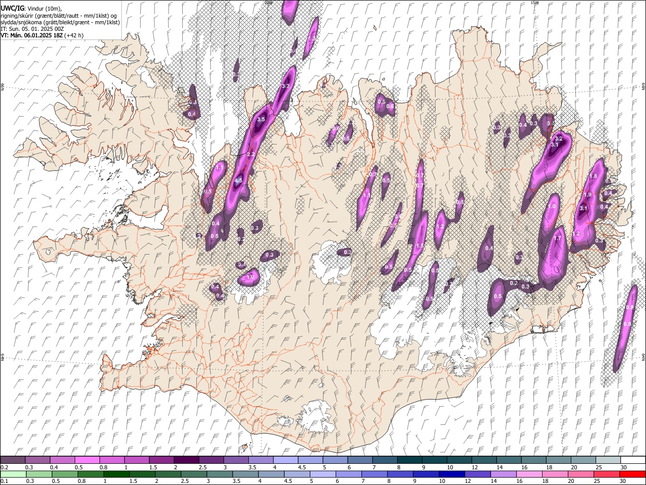Click the "20W" longitude label
This screenshot has width=646, height=485.
click(268, 2)
